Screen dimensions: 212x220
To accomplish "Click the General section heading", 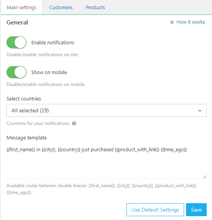I will pyautogui.click(x=17, y=23).
